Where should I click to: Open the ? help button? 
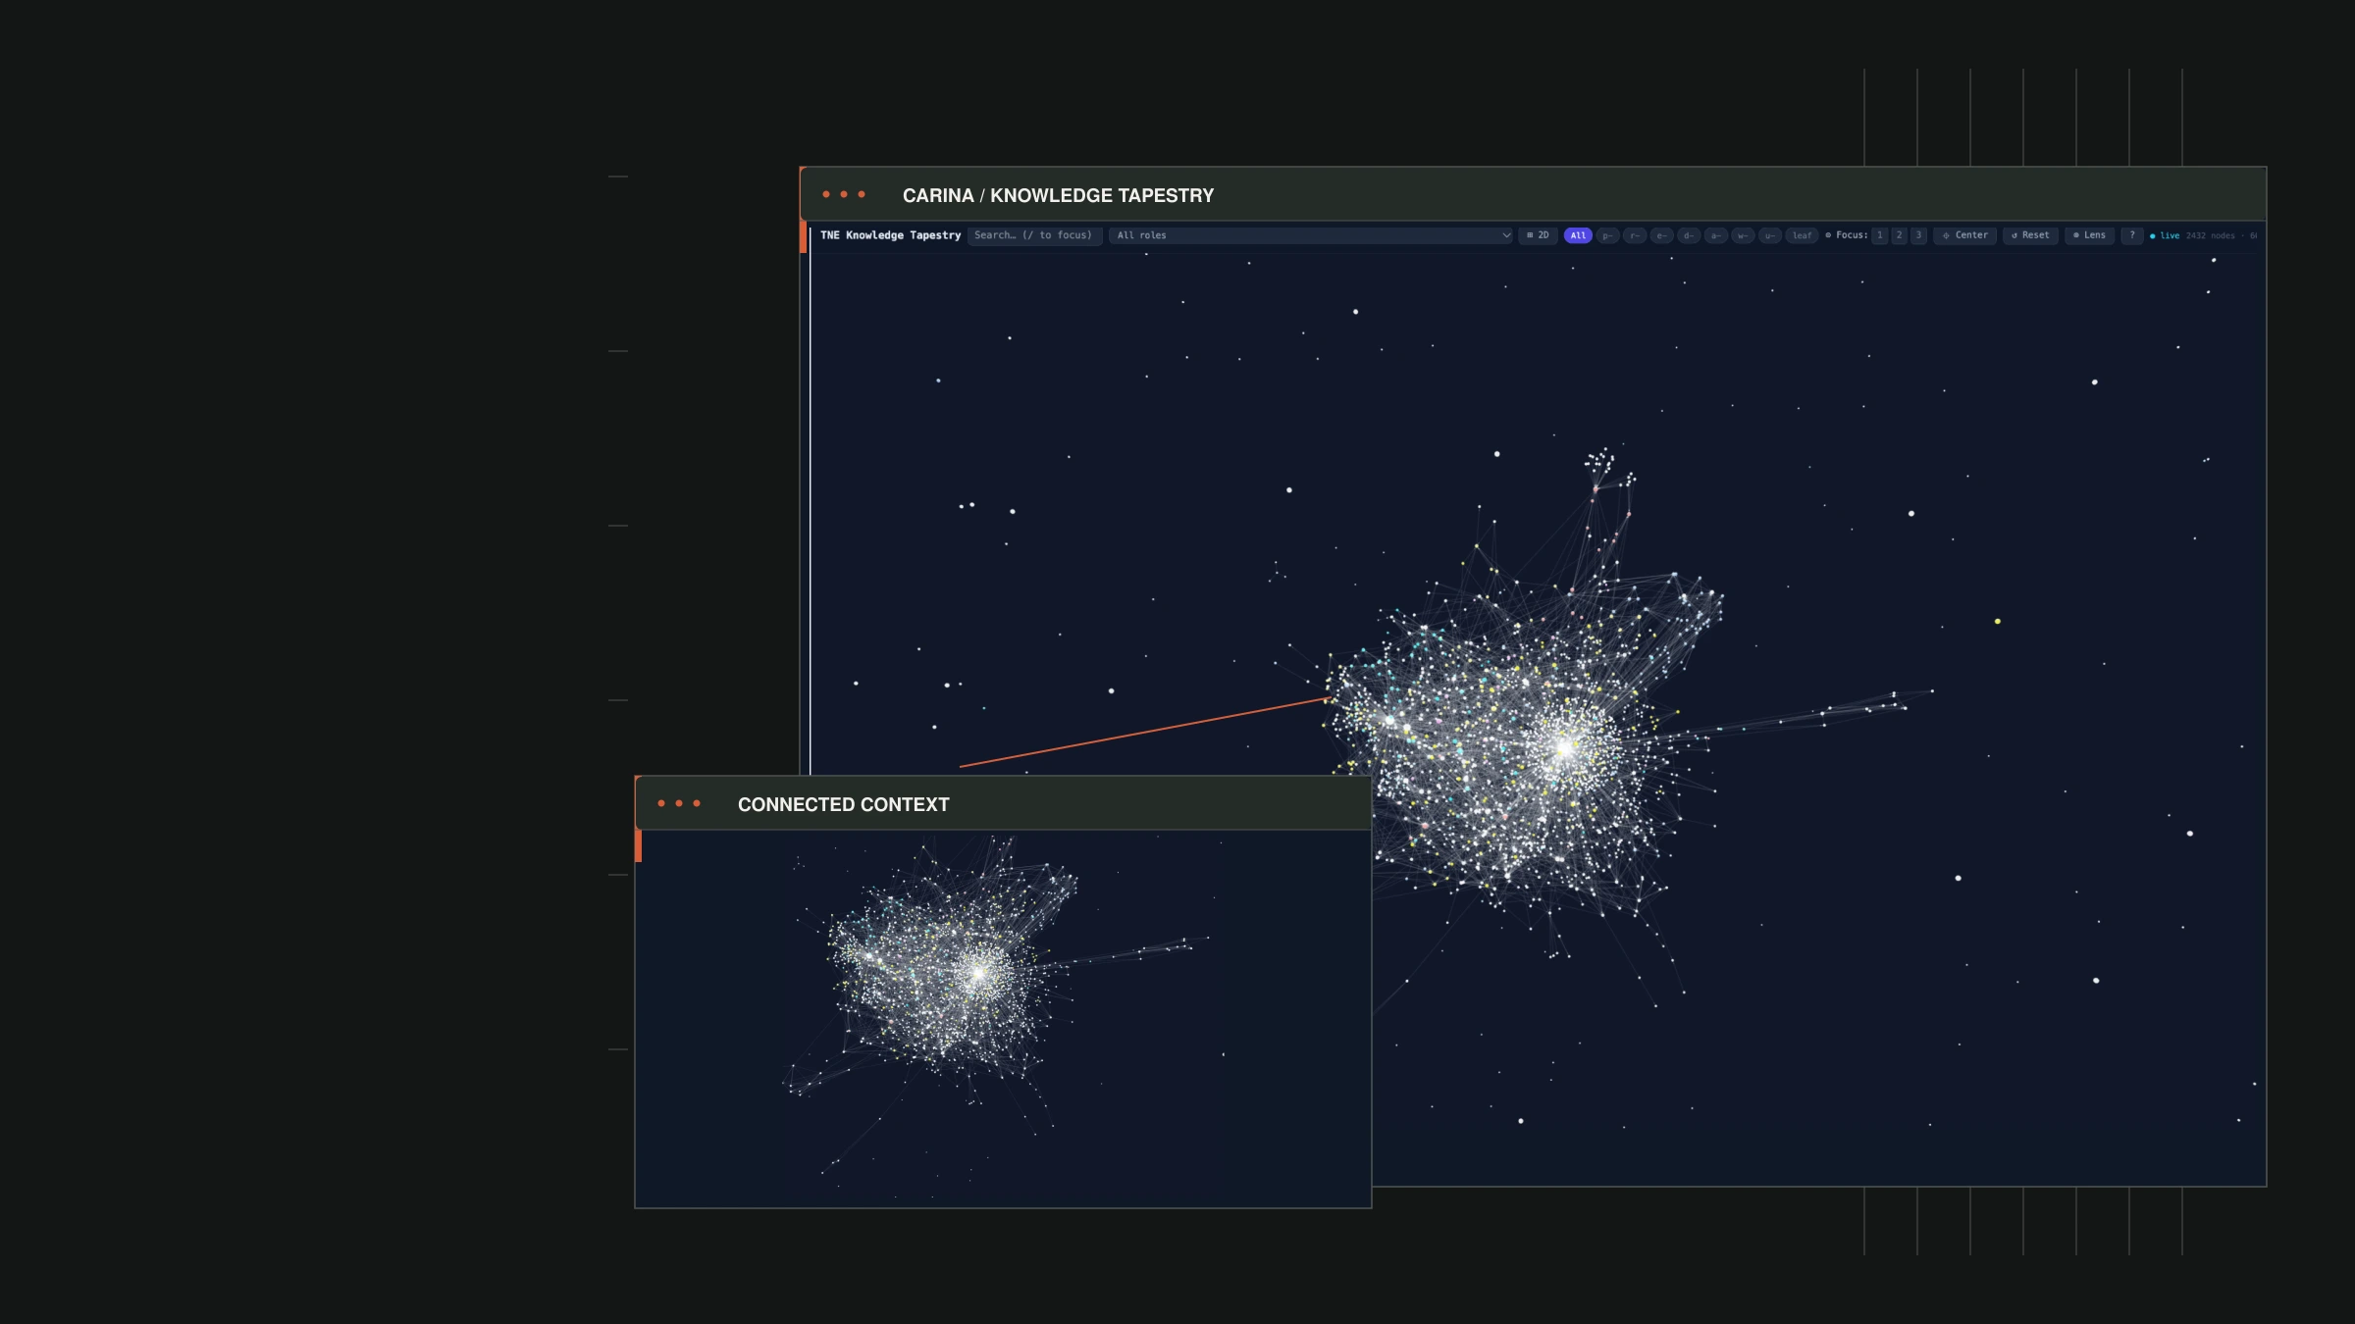coord(2131,235)
